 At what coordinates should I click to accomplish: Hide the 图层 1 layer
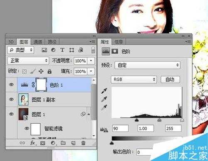tap(11, 114)
